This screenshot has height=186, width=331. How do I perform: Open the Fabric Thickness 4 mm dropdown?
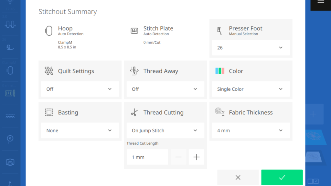pos(251,130)
